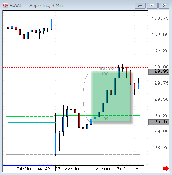172x175 pixels.
Task: Click the 99.50 price axis label
Action: tap(162, 99)
